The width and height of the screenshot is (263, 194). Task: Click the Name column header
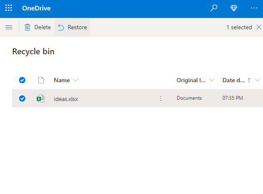(62, 80)
